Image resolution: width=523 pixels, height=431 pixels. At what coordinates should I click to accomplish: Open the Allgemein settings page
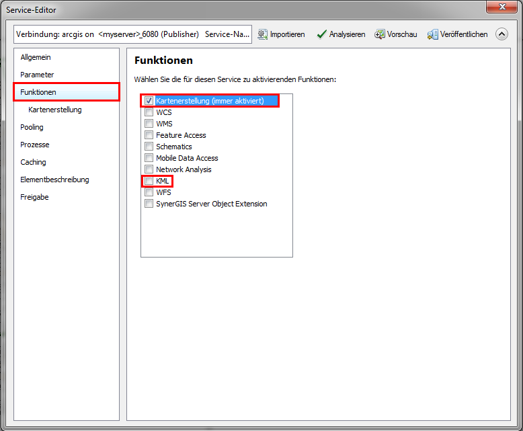[36, 57]
